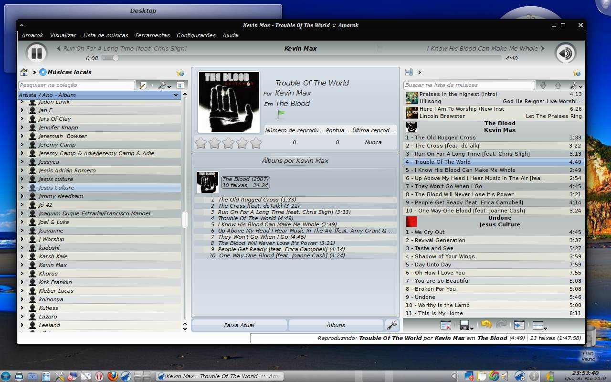
Task: Toggle merged collection view icon
Action: (180, 85)
